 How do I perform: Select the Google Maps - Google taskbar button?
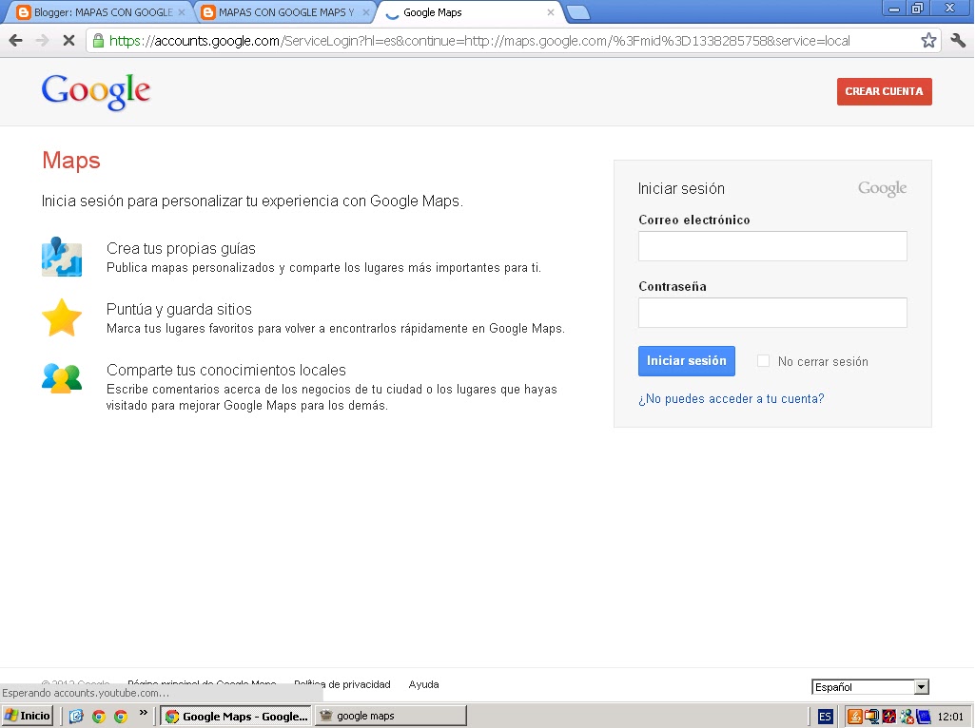point(236,717)
